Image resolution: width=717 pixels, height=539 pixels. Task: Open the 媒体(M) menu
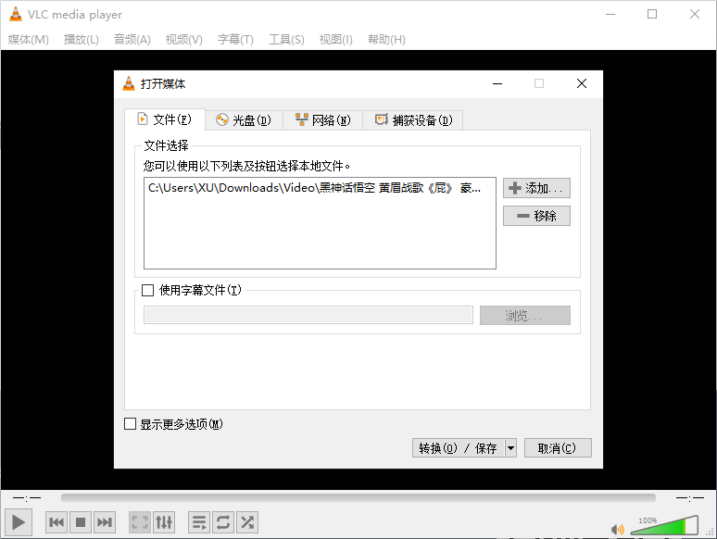pyautogui.click(x=29, y=40)
